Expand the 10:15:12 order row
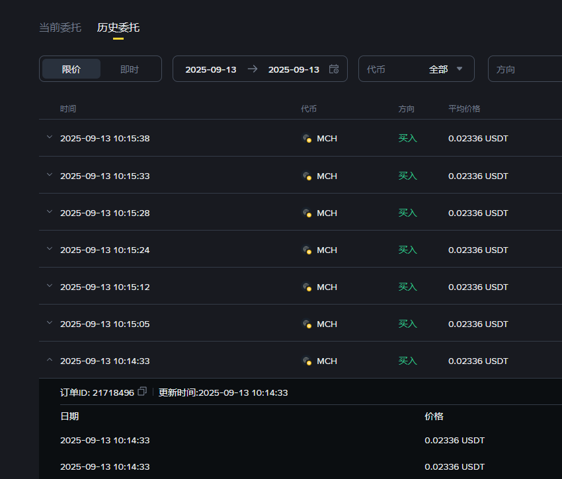The image size is (562, 479). tap(50, 286)
